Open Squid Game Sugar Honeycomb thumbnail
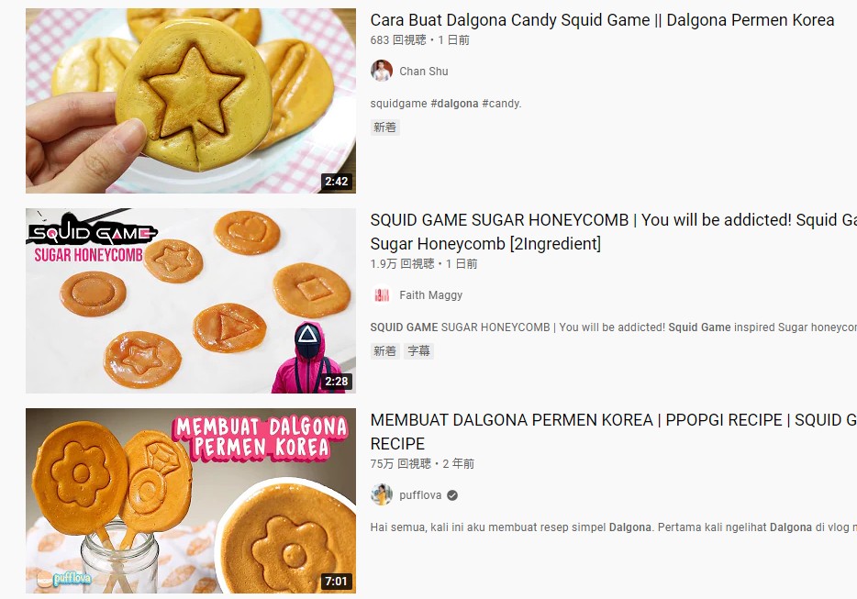The image size is (857, 599). (191, 301)
